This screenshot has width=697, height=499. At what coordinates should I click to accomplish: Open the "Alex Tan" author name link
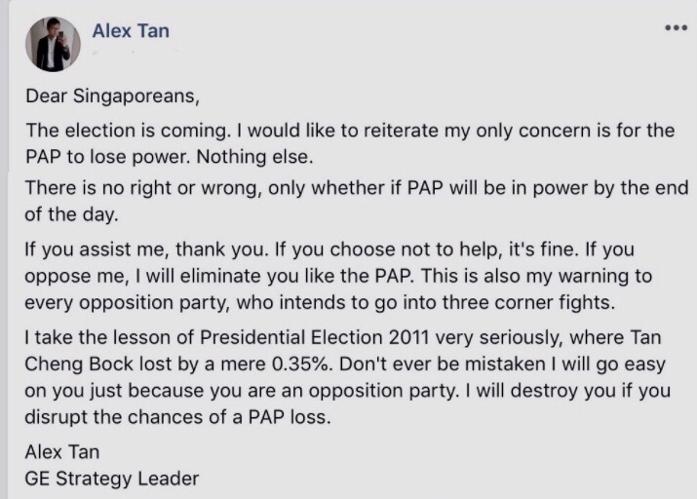131,31
